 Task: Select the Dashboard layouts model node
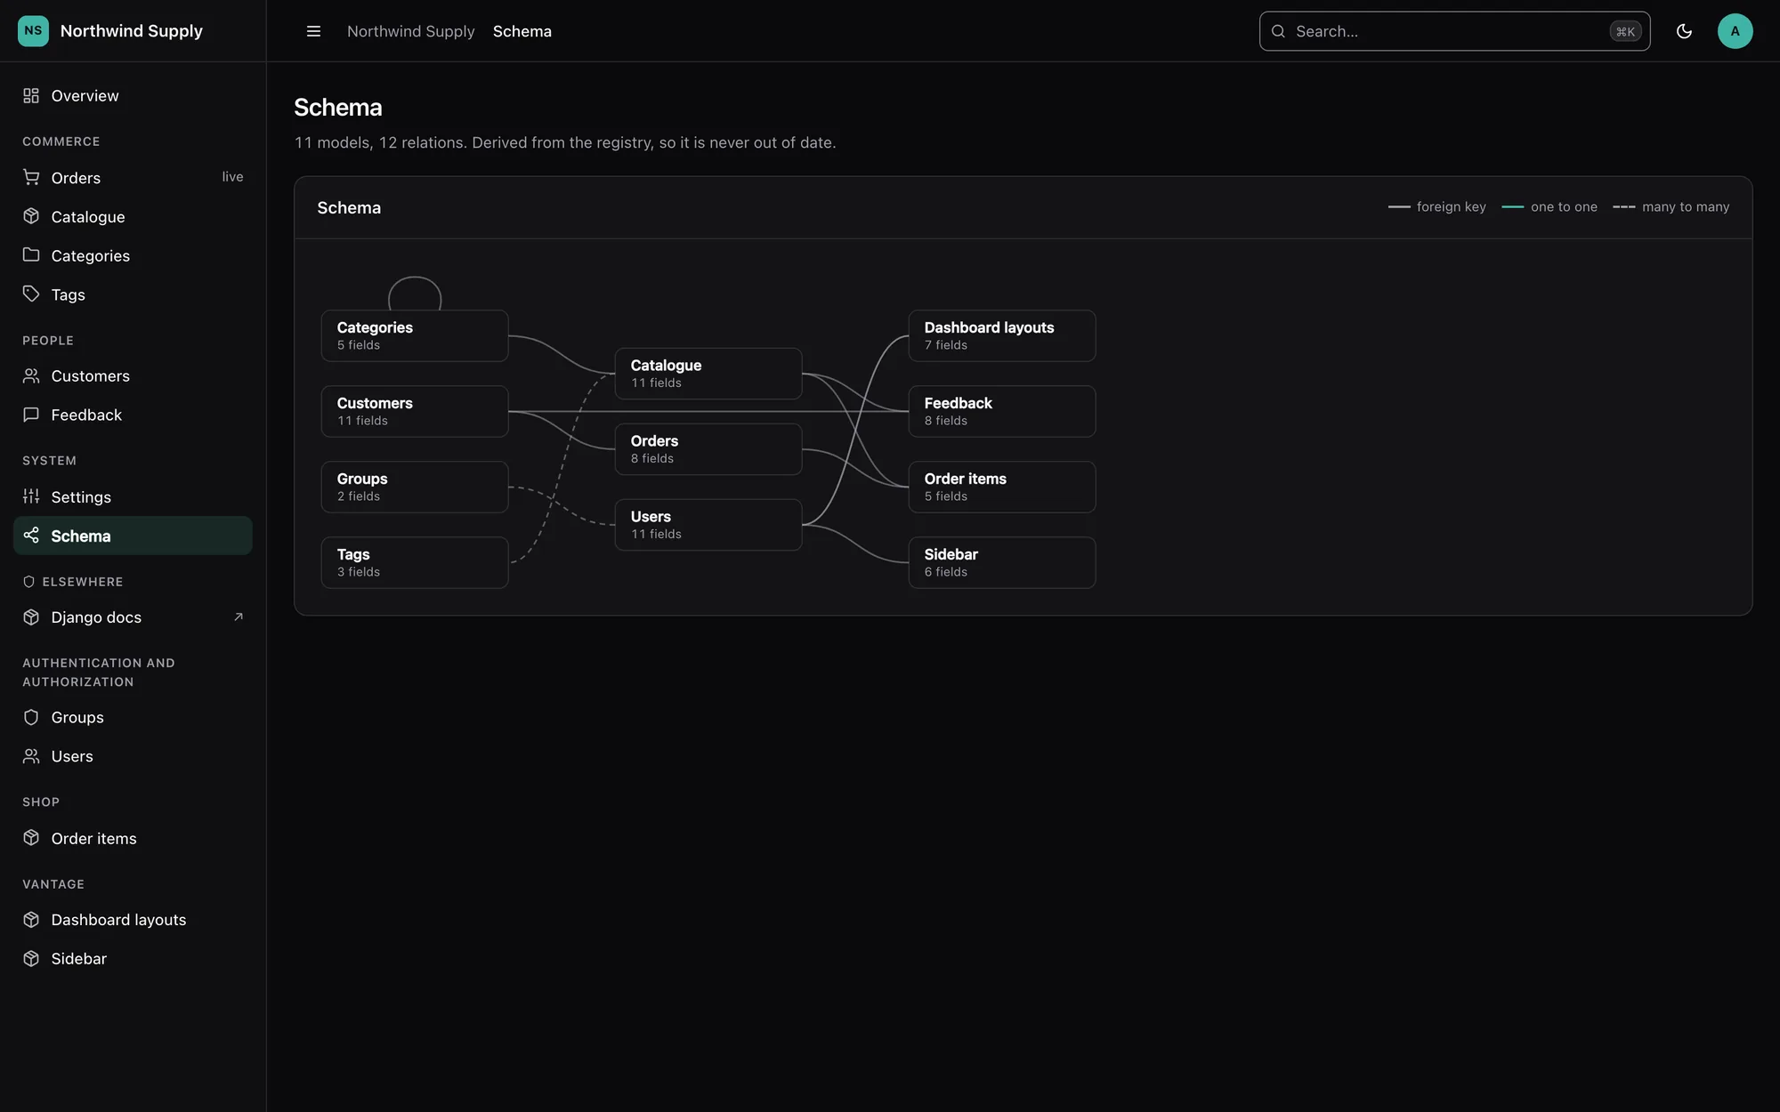(1002, 335)
